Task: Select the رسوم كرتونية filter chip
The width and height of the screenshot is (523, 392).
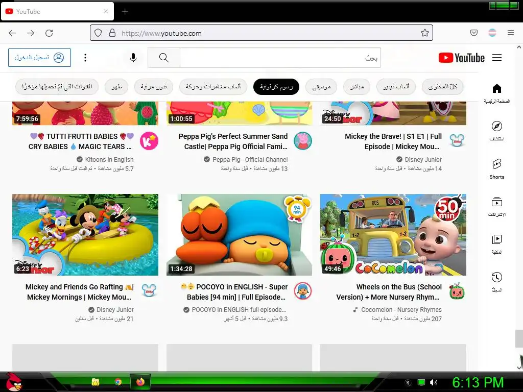Action: pyautogui.click(x=276, y=87)
